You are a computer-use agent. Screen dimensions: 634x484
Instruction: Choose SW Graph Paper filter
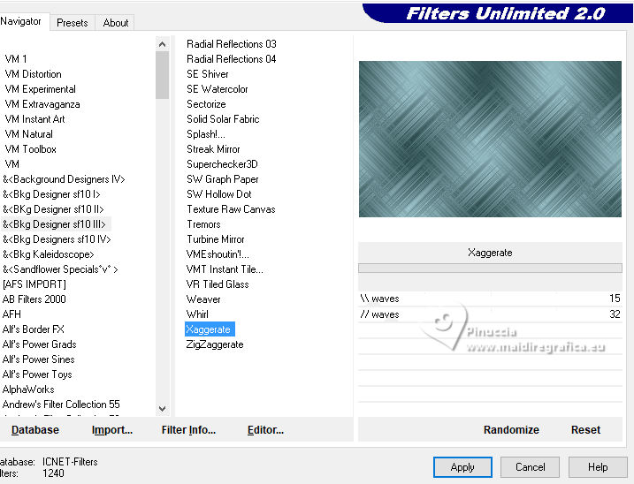223,179
